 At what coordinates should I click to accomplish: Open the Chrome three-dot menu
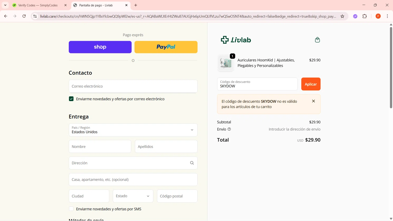pyautogui.click(x=387, y=16)
